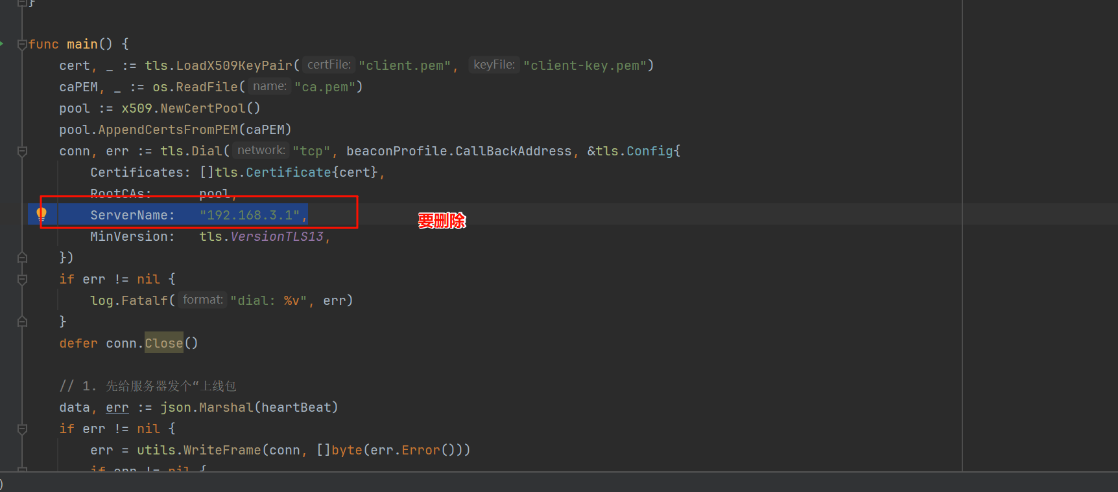
Task: Click the green run arrow beside func main
Action: click(2, 44)
